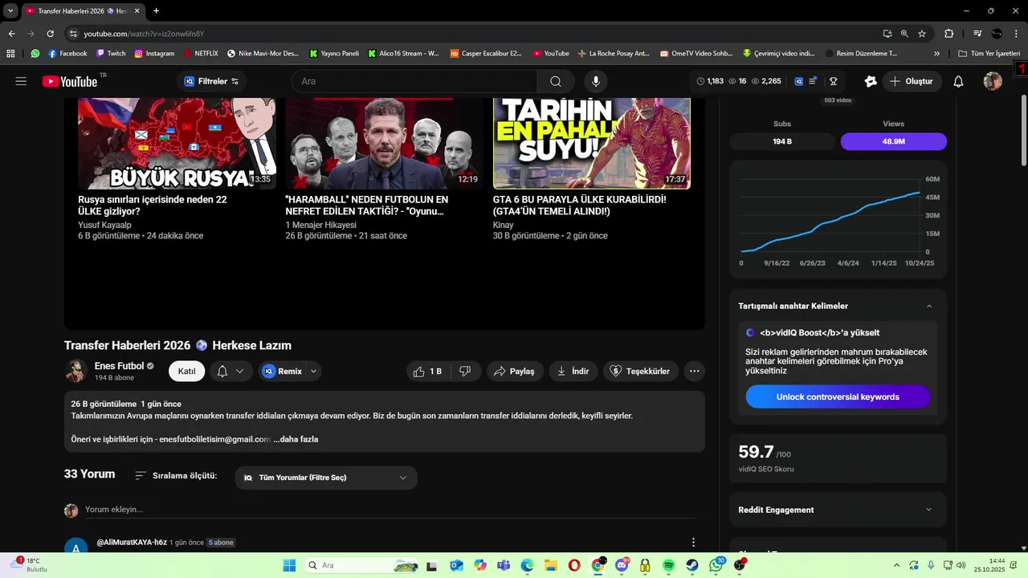Open Spotify from the taskbar
The height and width of the screenshot is (578, 1028).
click(669, 565)
